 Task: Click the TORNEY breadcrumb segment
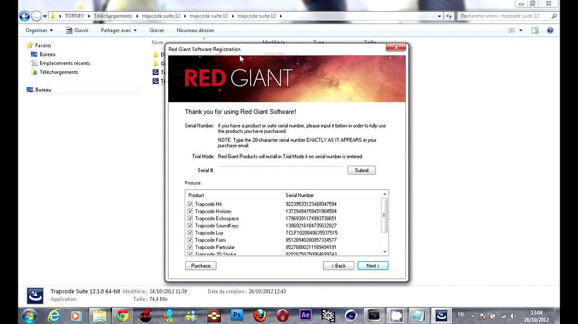tap(74, 16)
